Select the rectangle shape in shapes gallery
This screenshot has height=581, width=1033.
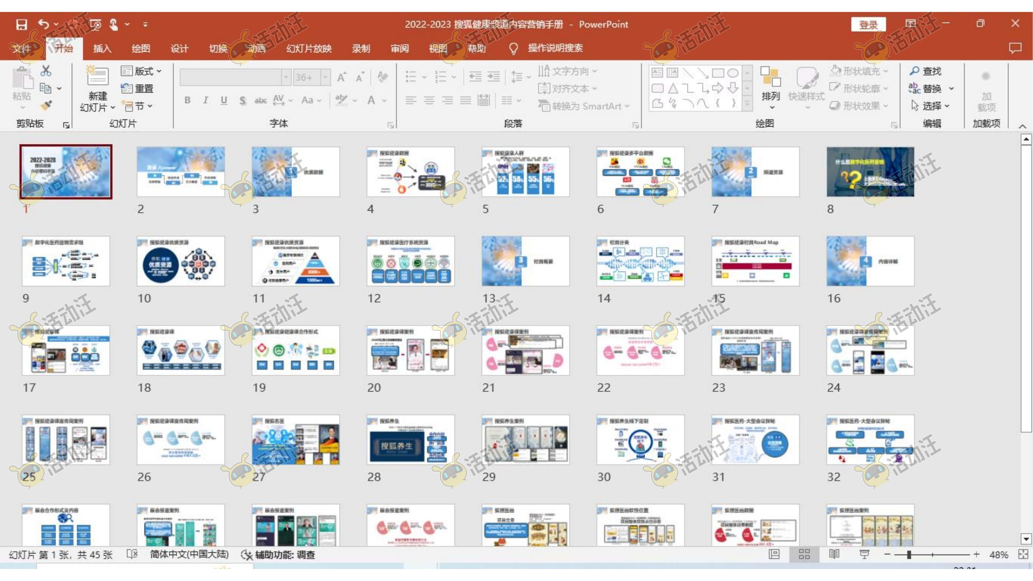pos(718,73)
